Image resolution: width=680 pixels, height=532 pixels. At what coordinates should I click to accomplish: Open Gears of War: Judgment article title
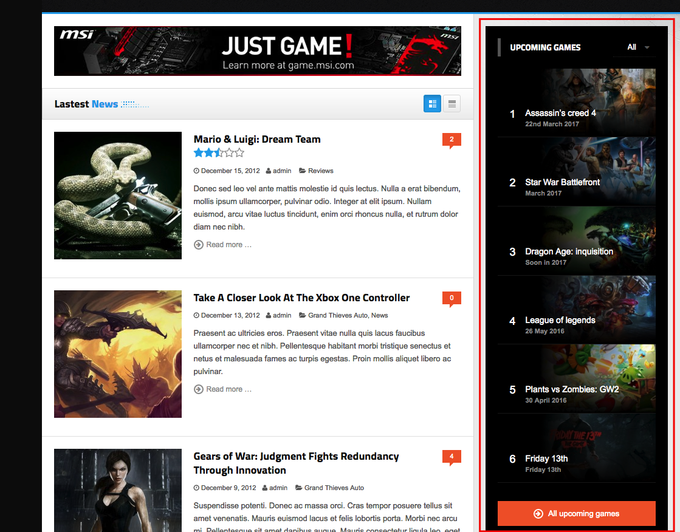pyautogui.click(x=296, y=463)
